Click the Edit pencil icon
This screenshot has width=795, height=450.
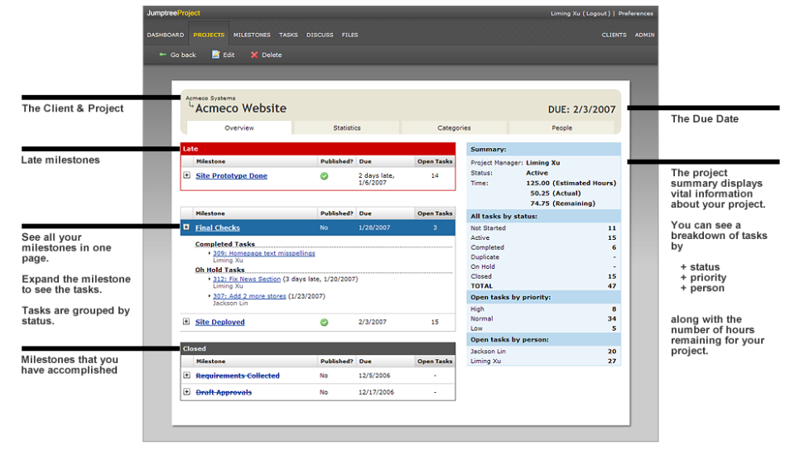coord(216,55)
